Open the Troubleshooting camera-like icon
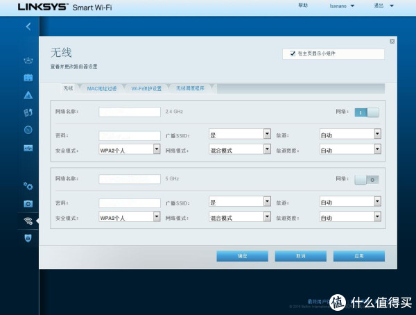 pos(28,204)
